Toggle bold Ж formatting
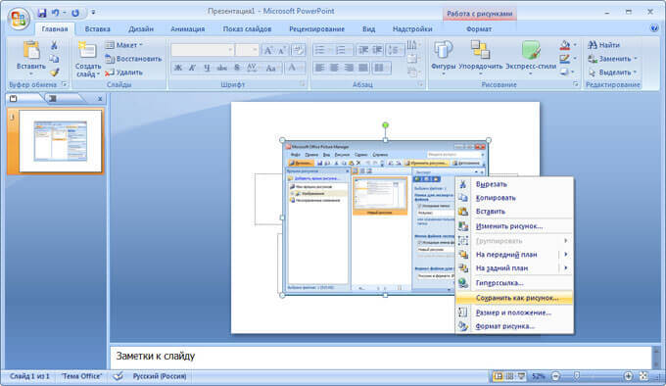This screenshot has height=386, width=666. (x=178, y=68)
